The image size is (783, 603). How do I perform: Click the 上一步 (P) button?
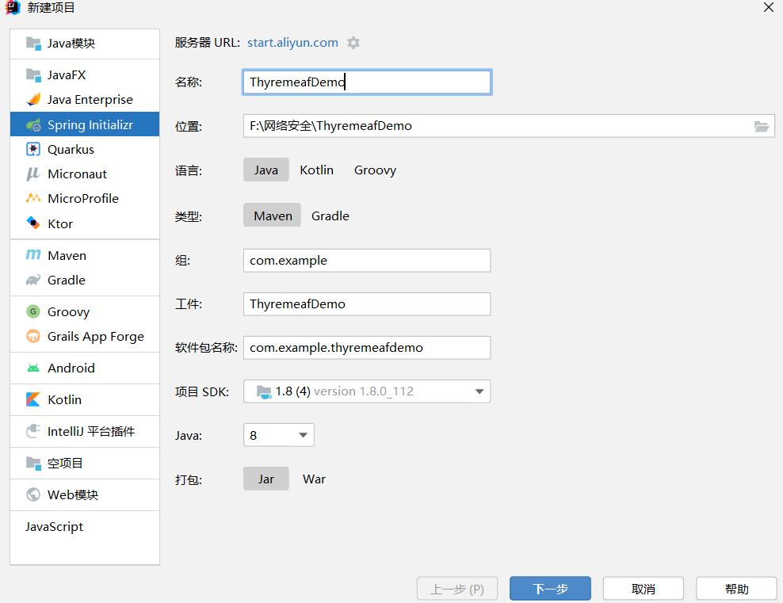[457, 589]
